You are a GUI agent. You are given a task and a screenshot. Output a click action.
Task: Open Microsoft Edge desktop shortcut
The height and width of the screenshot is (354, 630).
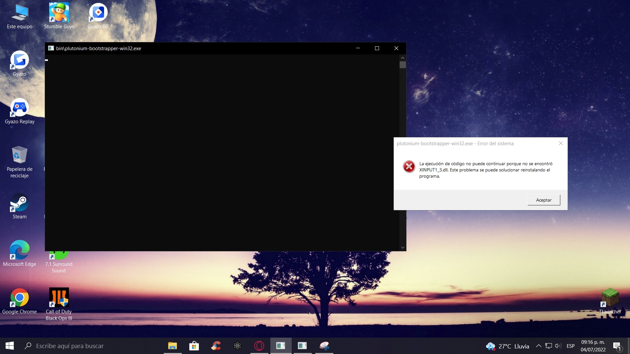click(x=19, y=251)
